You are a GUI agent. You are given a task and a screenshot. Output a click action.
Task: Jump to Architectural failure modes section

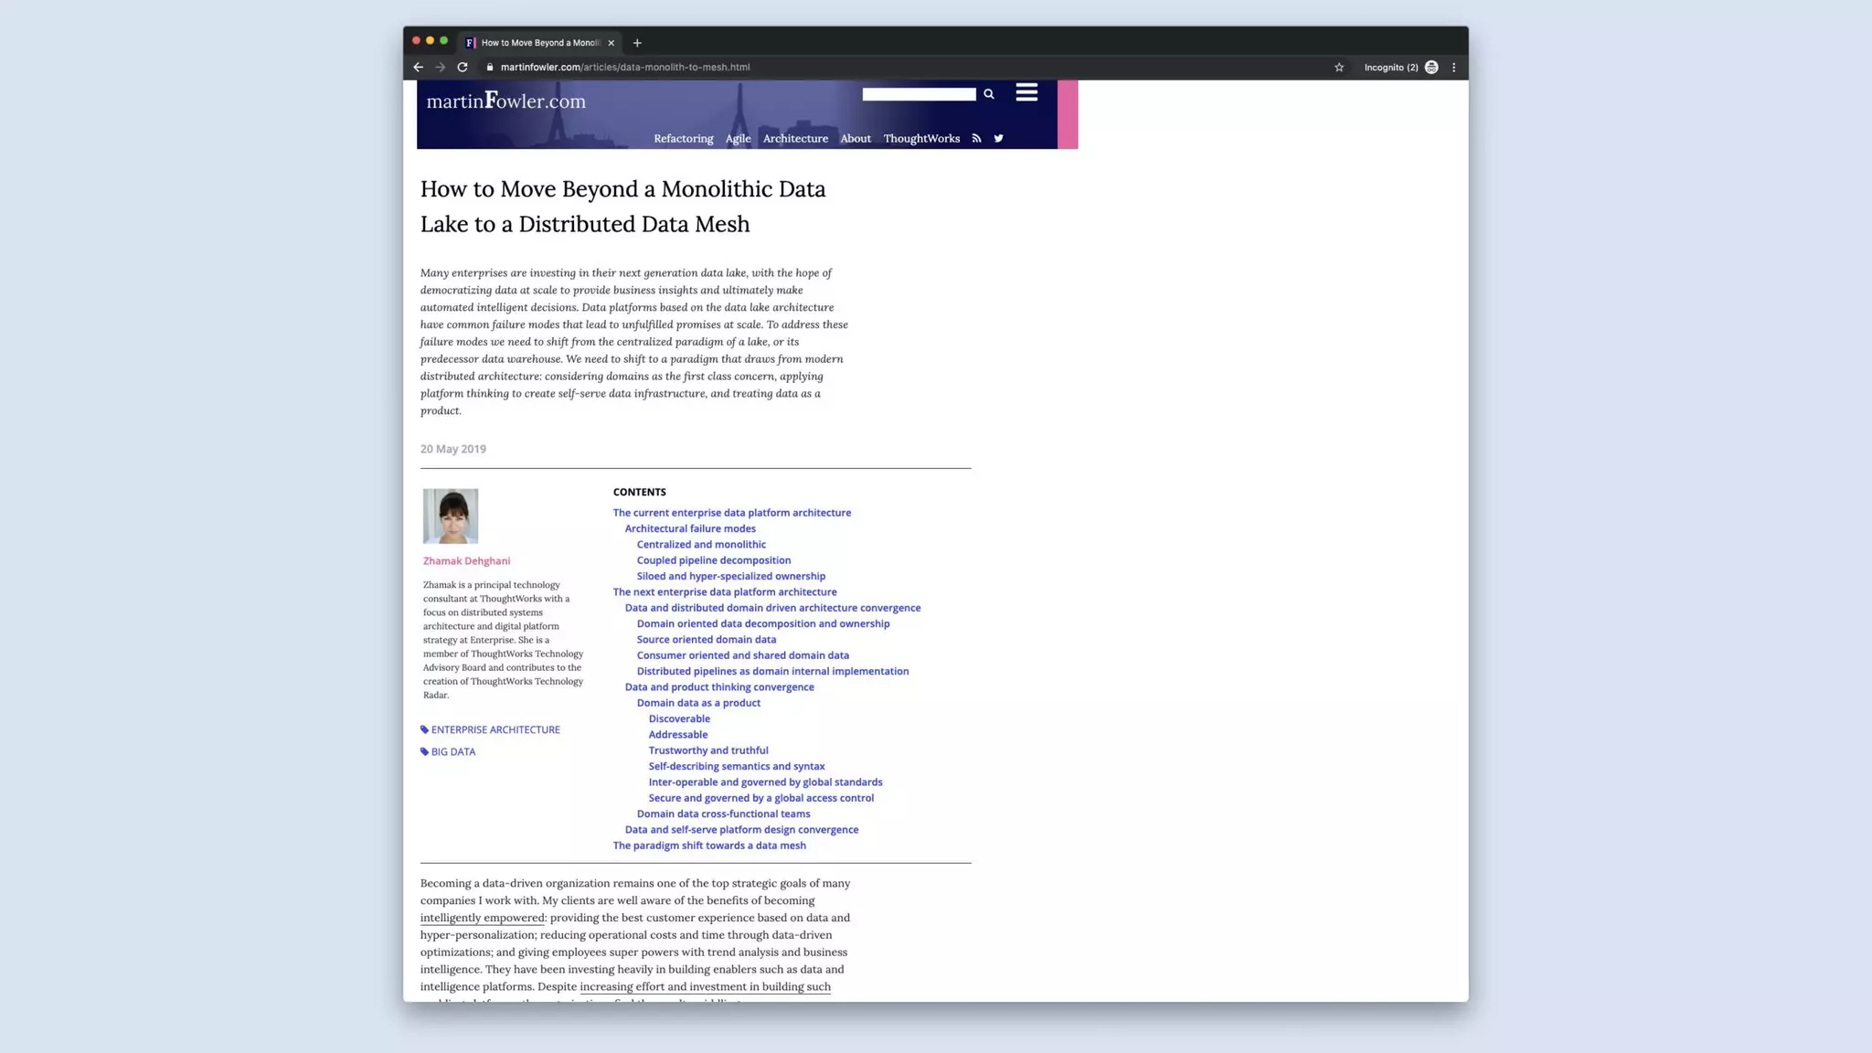click(x=690, y=528)
